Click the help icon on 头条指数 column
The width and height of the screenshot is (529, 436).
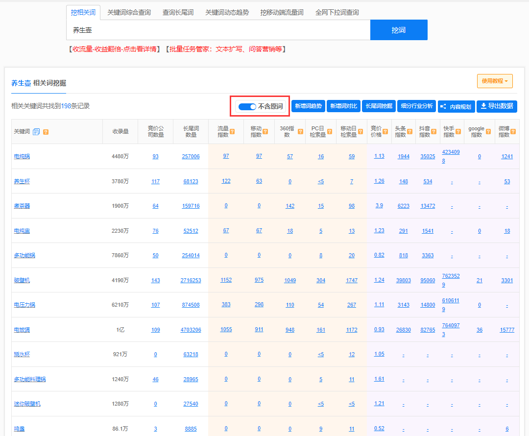click(409, 132)
